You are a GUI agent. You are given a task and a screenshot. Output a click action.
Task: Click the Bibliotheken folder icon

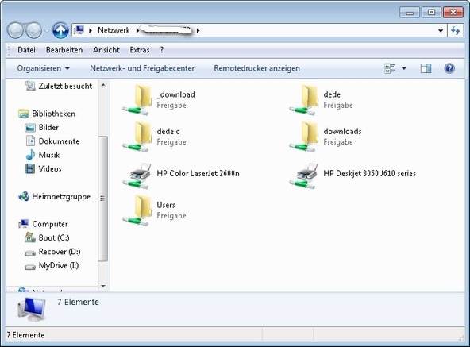(x=23, y=114)
